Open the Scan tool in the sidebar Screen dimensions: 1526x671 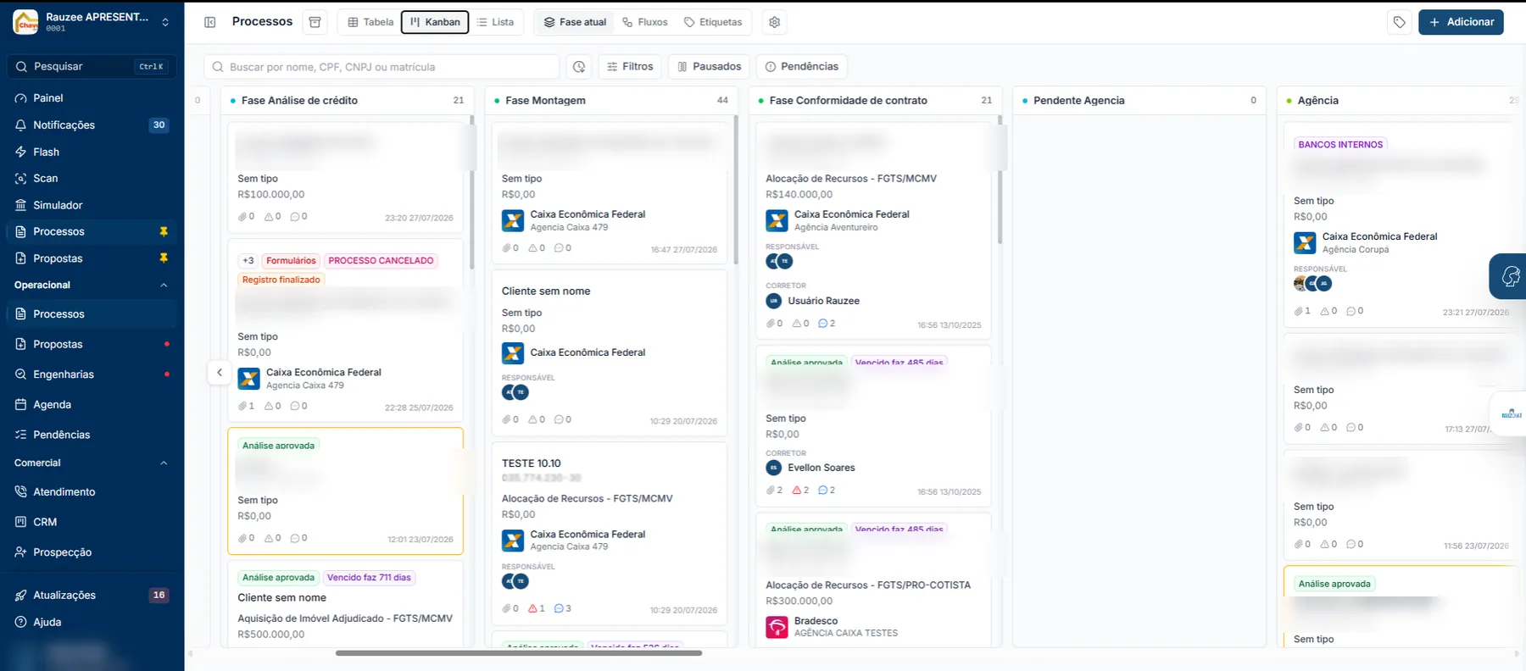[x=92, y=178]
